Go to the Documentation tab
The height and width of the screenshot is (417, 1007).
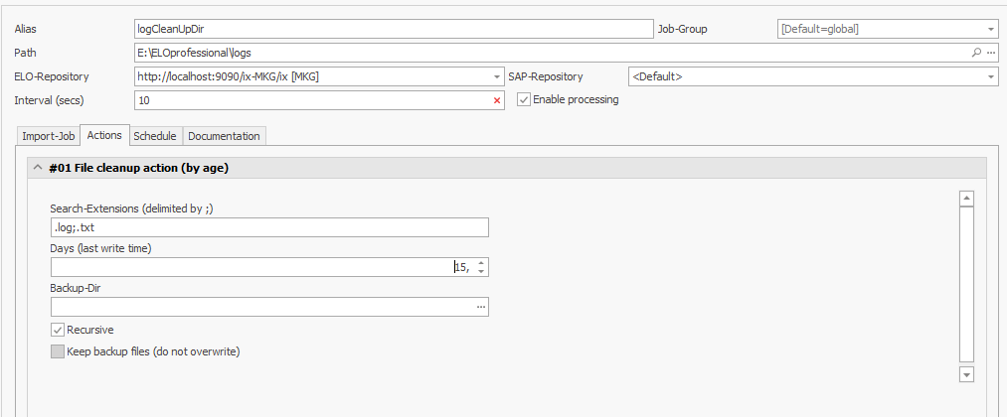[x=224, y=136]
